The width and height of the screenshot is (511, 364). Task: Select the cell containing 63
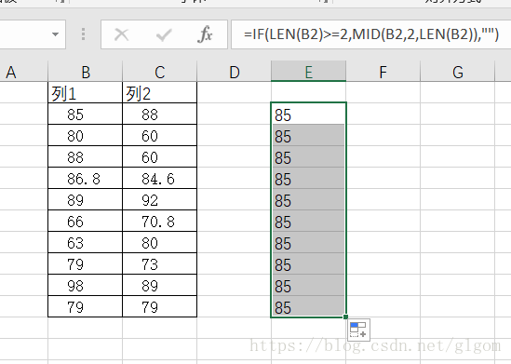pos(85,242)
